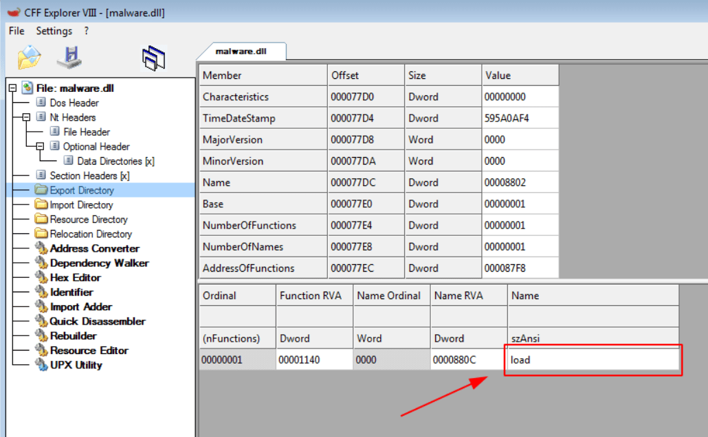Open the ? help menu
This screenshot has height=437, width=708.
tap(86, 31)
